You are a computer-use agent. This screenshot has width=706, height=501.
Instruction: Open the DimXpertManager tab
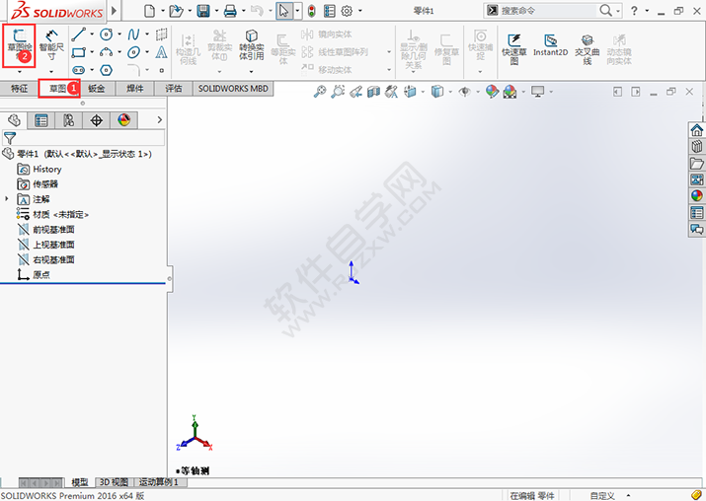96,120
